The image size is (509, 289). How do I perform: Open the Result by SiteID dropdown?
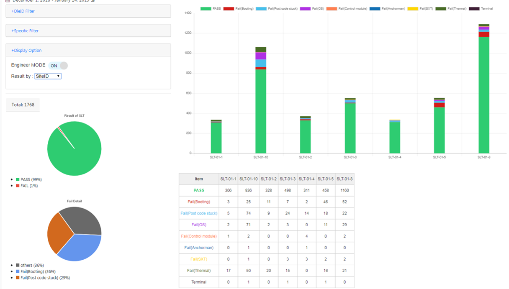[48, 76]
